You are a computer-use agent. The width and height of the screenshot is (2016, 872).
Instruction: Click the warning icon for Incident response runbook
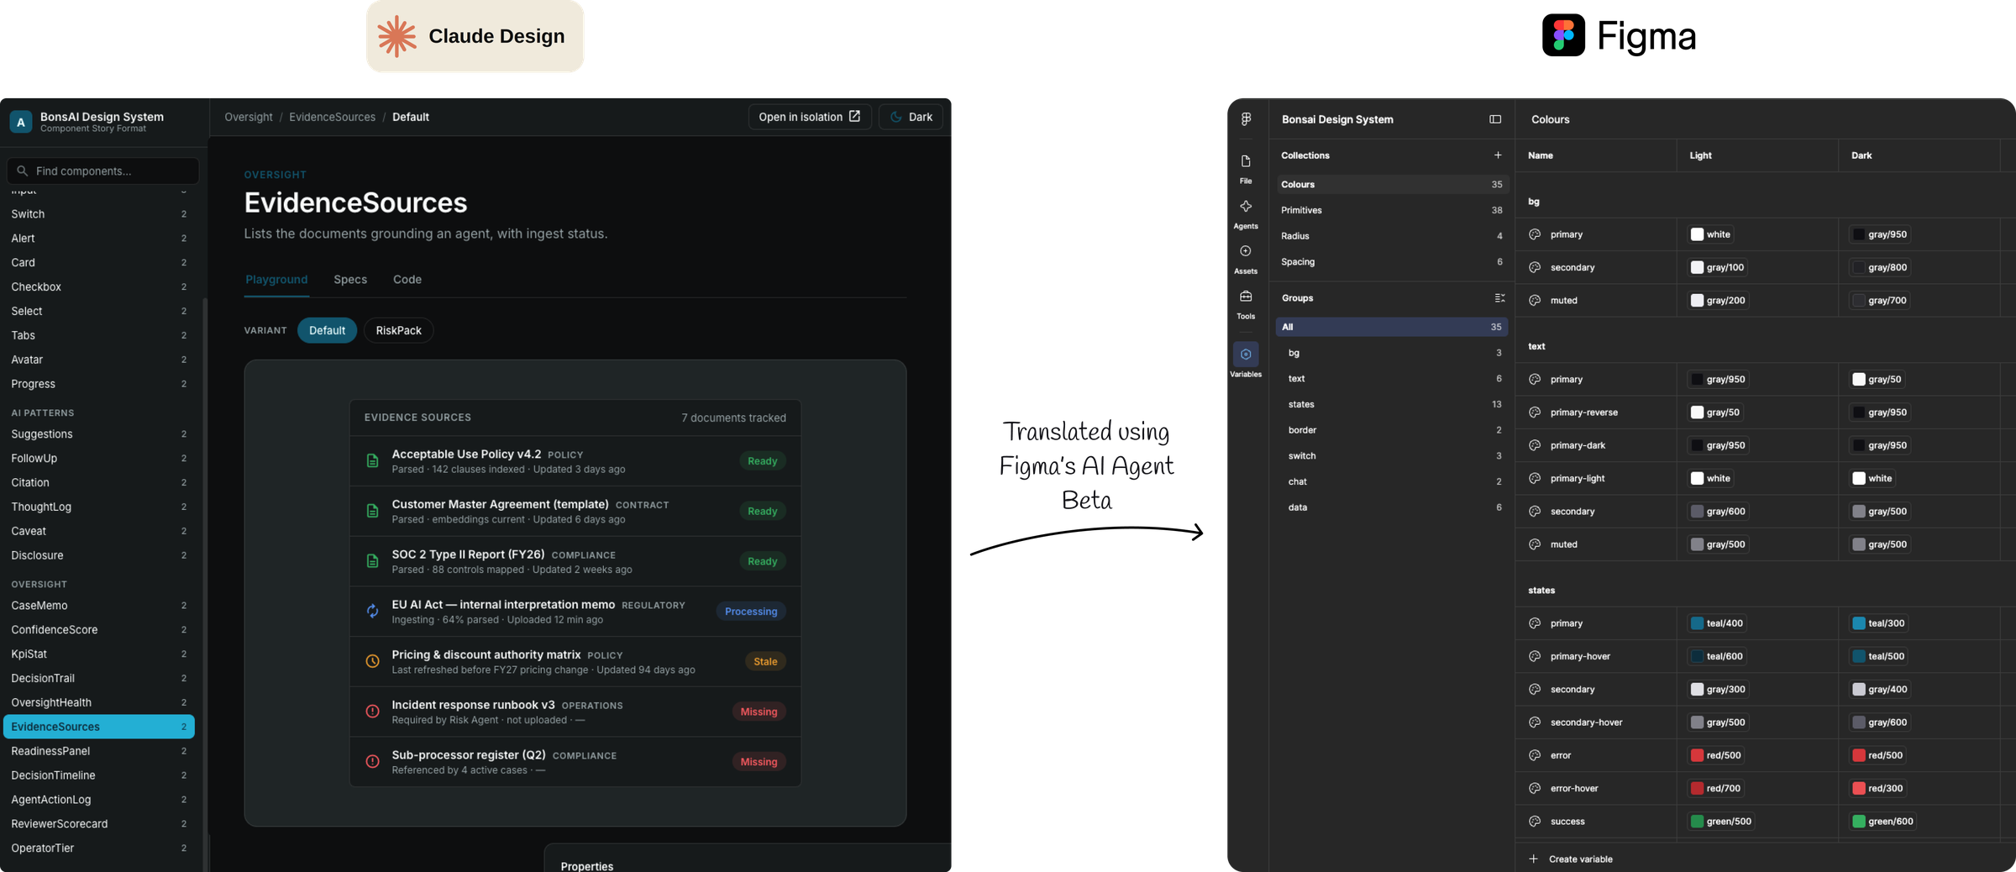(x=372, y=712)
